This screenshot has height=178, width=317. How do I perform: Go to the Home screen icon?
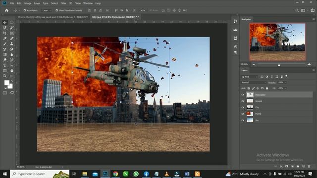pyautogui.click(x=6, y=10)
